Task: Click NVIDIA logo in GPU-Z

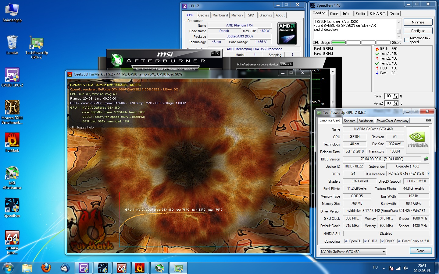Action: 418,140
